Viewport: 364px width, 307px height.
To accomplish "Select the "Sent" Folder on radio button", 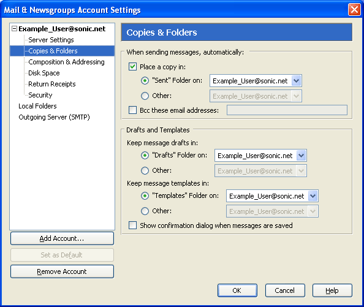I will click(145, 80).
